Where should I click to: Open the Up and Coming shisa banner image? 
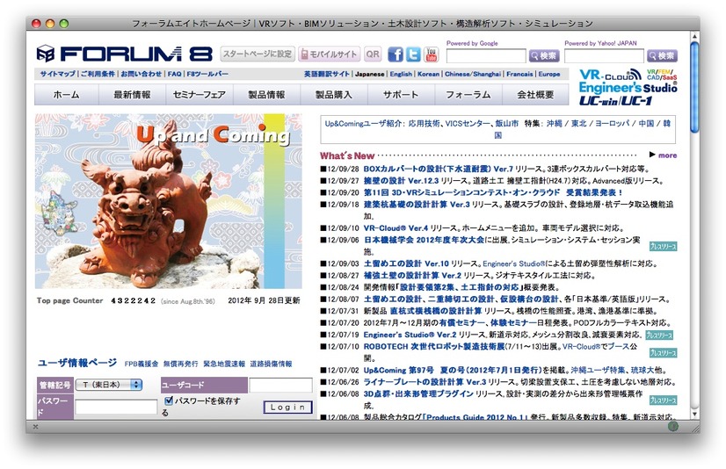[169, 201]
